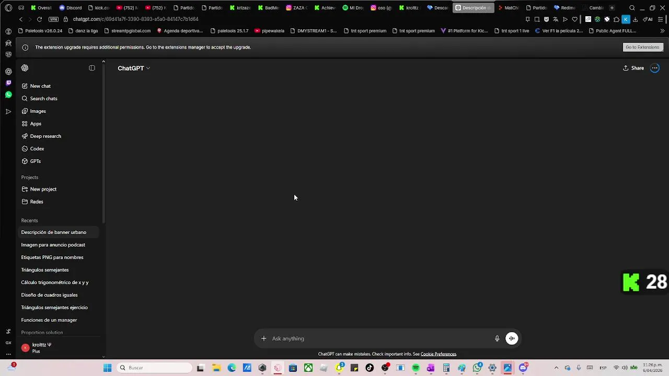Click the ChatGPT logo in the sidebar
Viewport: 669px width, 376px height.
(x=25, y=68)
